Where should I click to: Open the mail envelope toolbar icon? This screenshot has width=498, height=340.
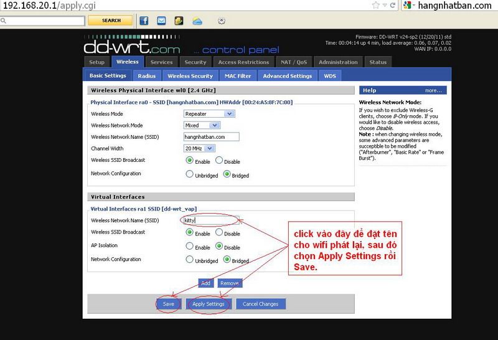[161, 21]
